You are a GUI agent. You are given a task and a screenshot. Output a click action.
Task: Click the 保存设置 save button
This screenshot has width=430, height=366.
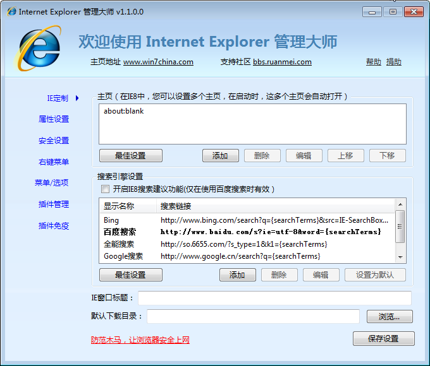384,339
